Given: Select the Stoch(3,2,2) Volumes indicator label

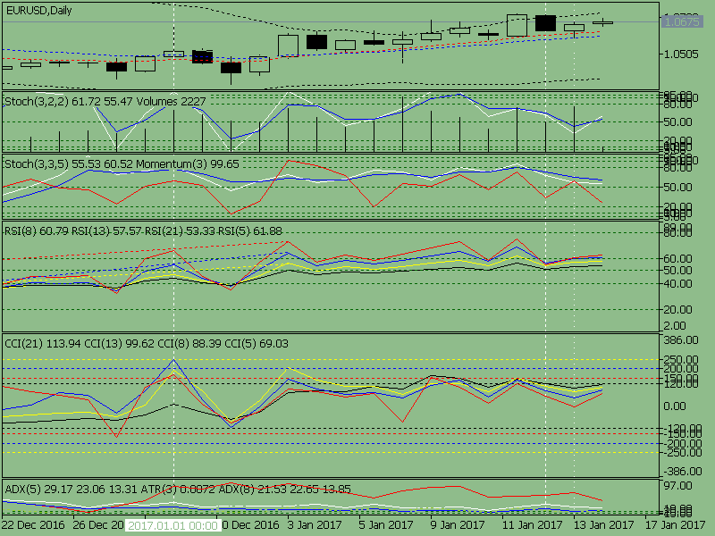Looking at the screenshot, I should tap(105, 101).
